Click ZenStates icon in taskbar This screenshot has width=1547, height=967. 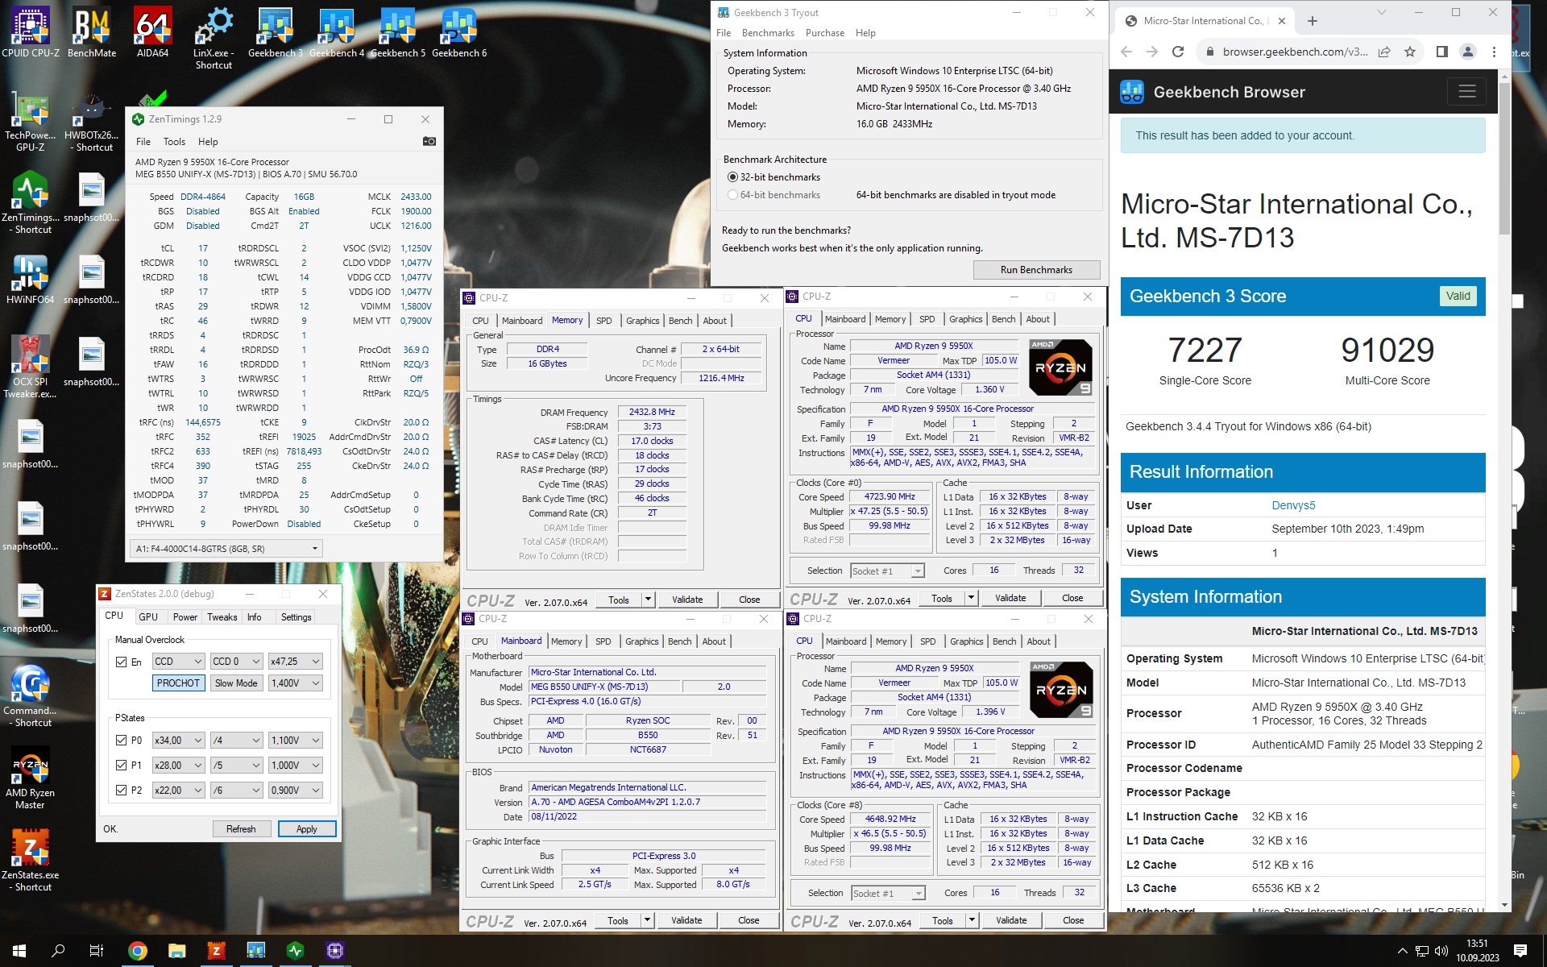[x=216, y=951]
